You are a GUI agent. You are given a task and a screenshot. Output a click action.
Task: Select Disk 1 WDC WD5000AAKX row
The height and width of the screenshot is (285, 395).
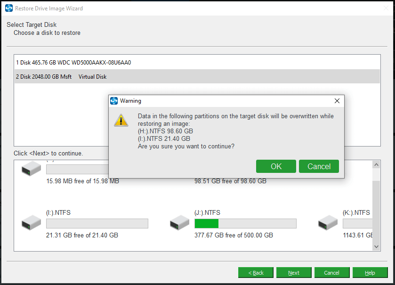click(197, 63)
